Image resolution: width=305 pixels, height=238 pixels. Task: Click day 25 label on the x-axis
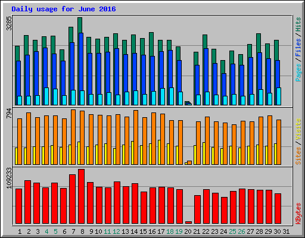[x=232, y=231]
